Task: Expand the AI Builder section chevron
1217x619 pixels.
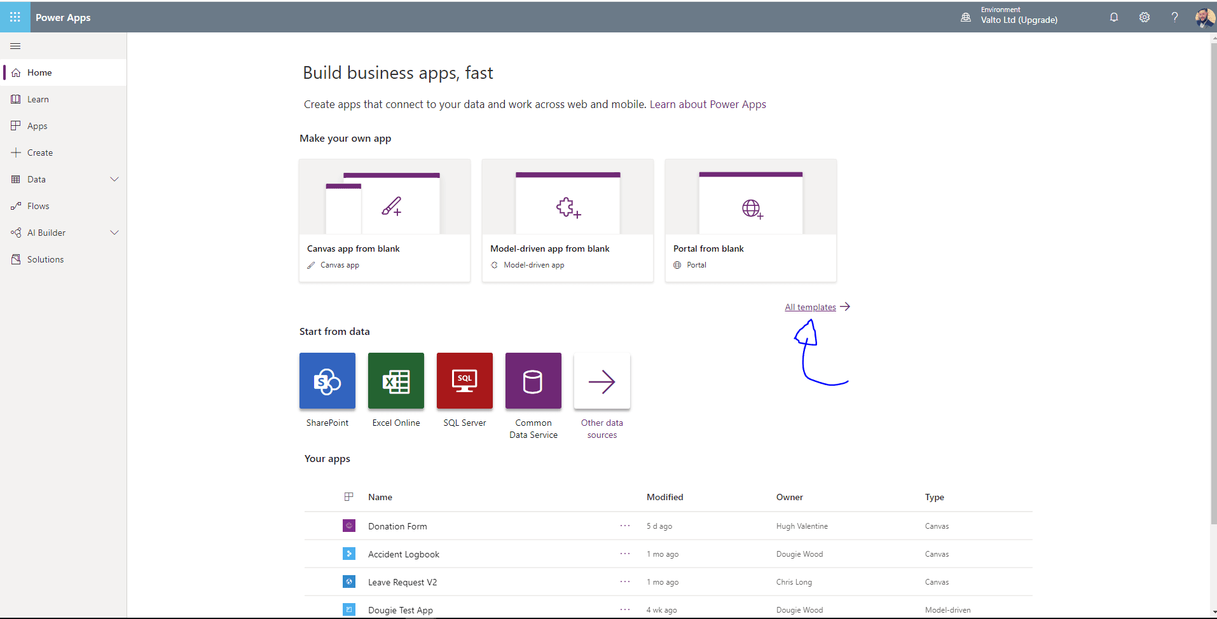Action: tap(114, 233)
